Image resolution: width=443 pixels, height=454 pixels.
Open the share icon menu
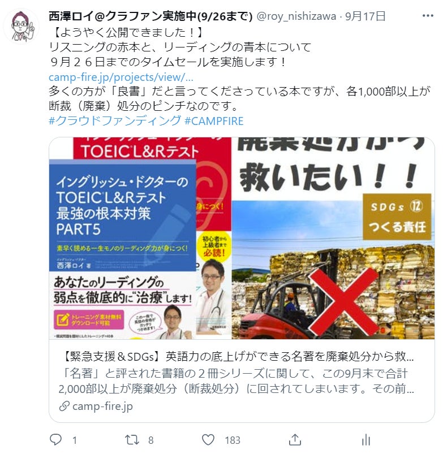click(295, 439)
